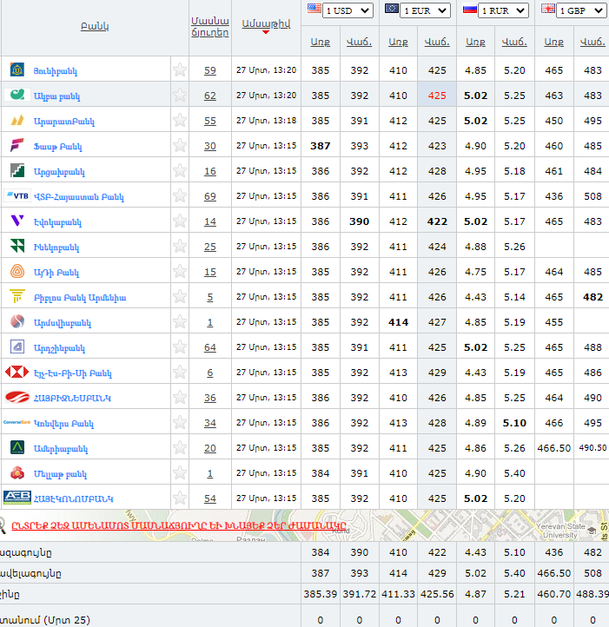Click the red 425 EUR sell cell
The image size is (609, 627).
tap(437, 96)
